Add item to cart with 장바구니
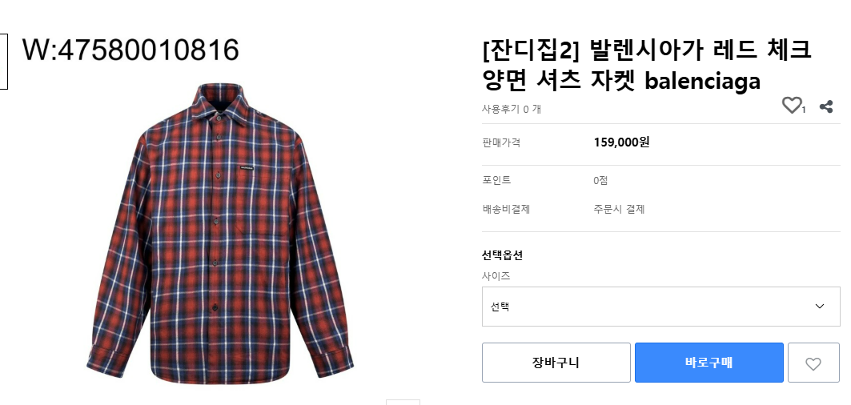The height and width of the screenshot is (405, 851). tap(556, 363)
